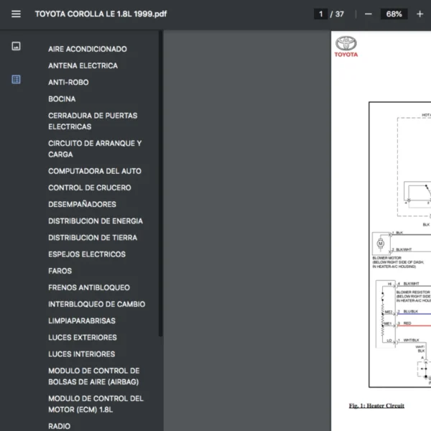The width and height of the screenshot is (431, 431).
Task: Click the current page number field
Action: pyautogui.click(x=320, y=14)
